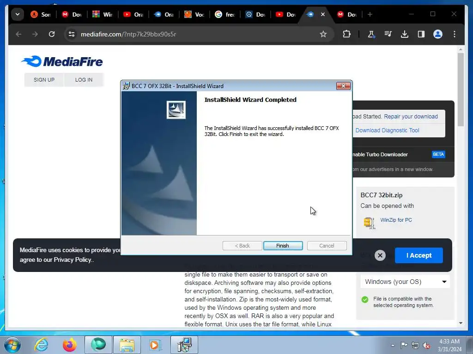The width and height of the screenshot is (473, 354).
Task: Go back to the previous page
Action: [18, 34]
